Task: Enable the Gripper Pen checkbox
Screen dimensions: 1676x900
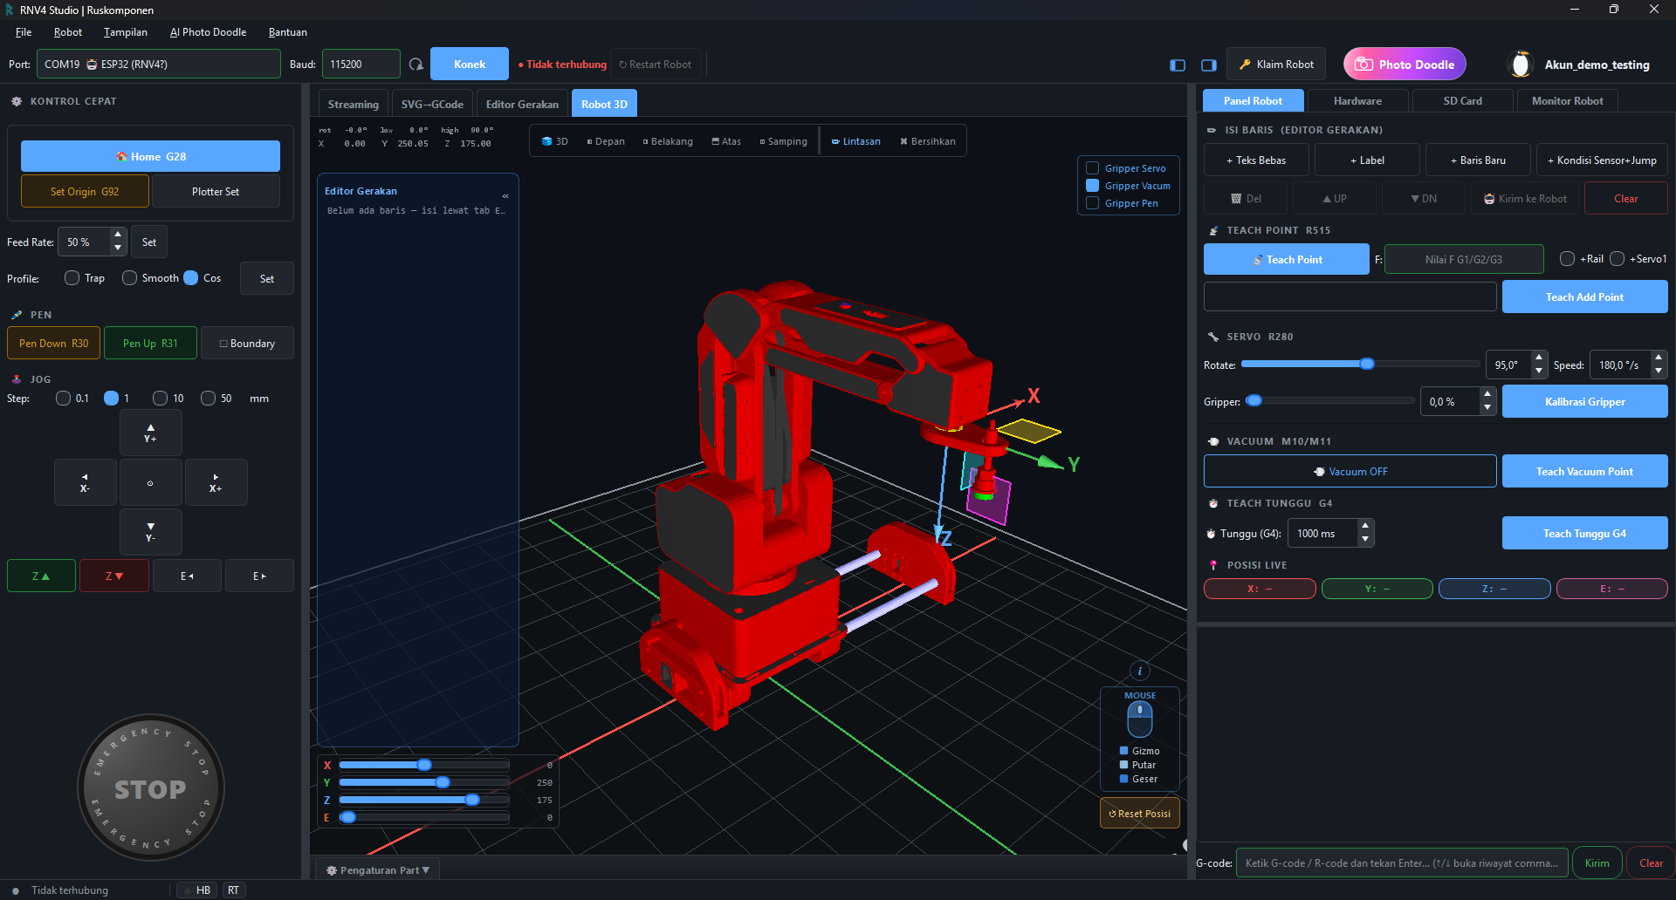Action: 1092,203
